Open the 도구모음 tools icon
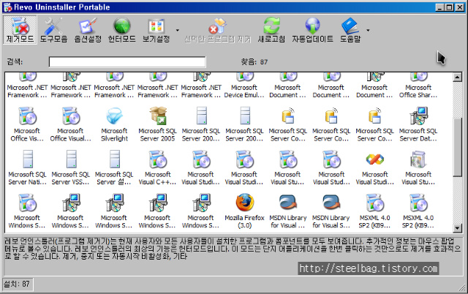The width and height of the screenshot is (468, 294). (x=53, y=30)
